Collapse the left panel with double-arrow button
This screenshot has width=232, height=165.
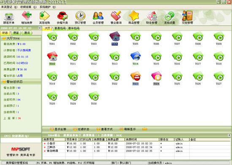pos(40,28)
